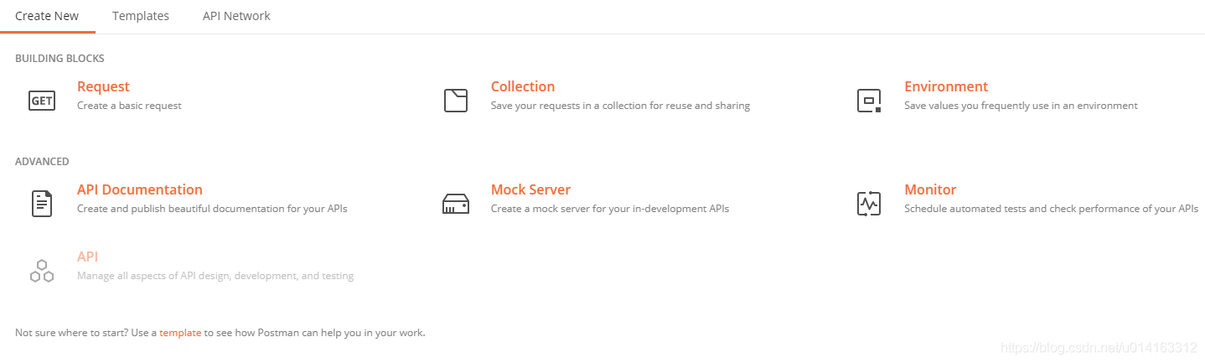Viewport: 1205px width, 363px height.
Task: Click the Environment icon
Action: click(x=869, y=101)
